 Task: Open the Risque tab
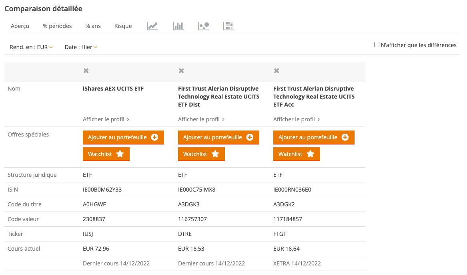click(123, 26)
